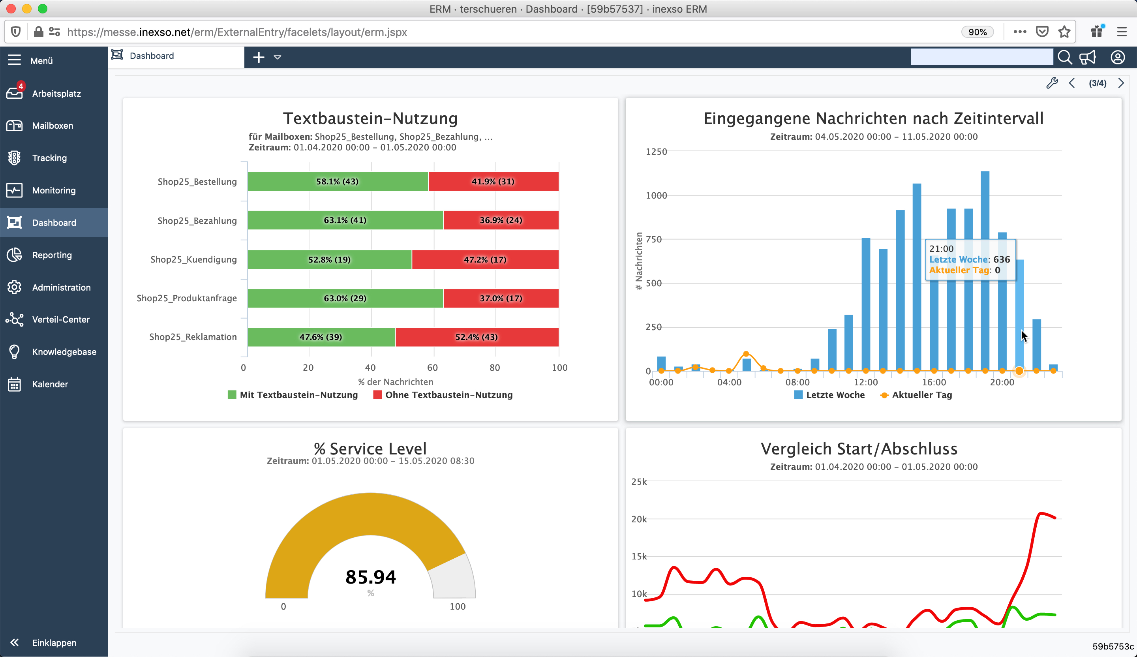Click the wrench icon to configure the dashboard
Image resolution: width=1137 pixels, height=657 pixels.
pyautogui.click(x=1053, y=83)
